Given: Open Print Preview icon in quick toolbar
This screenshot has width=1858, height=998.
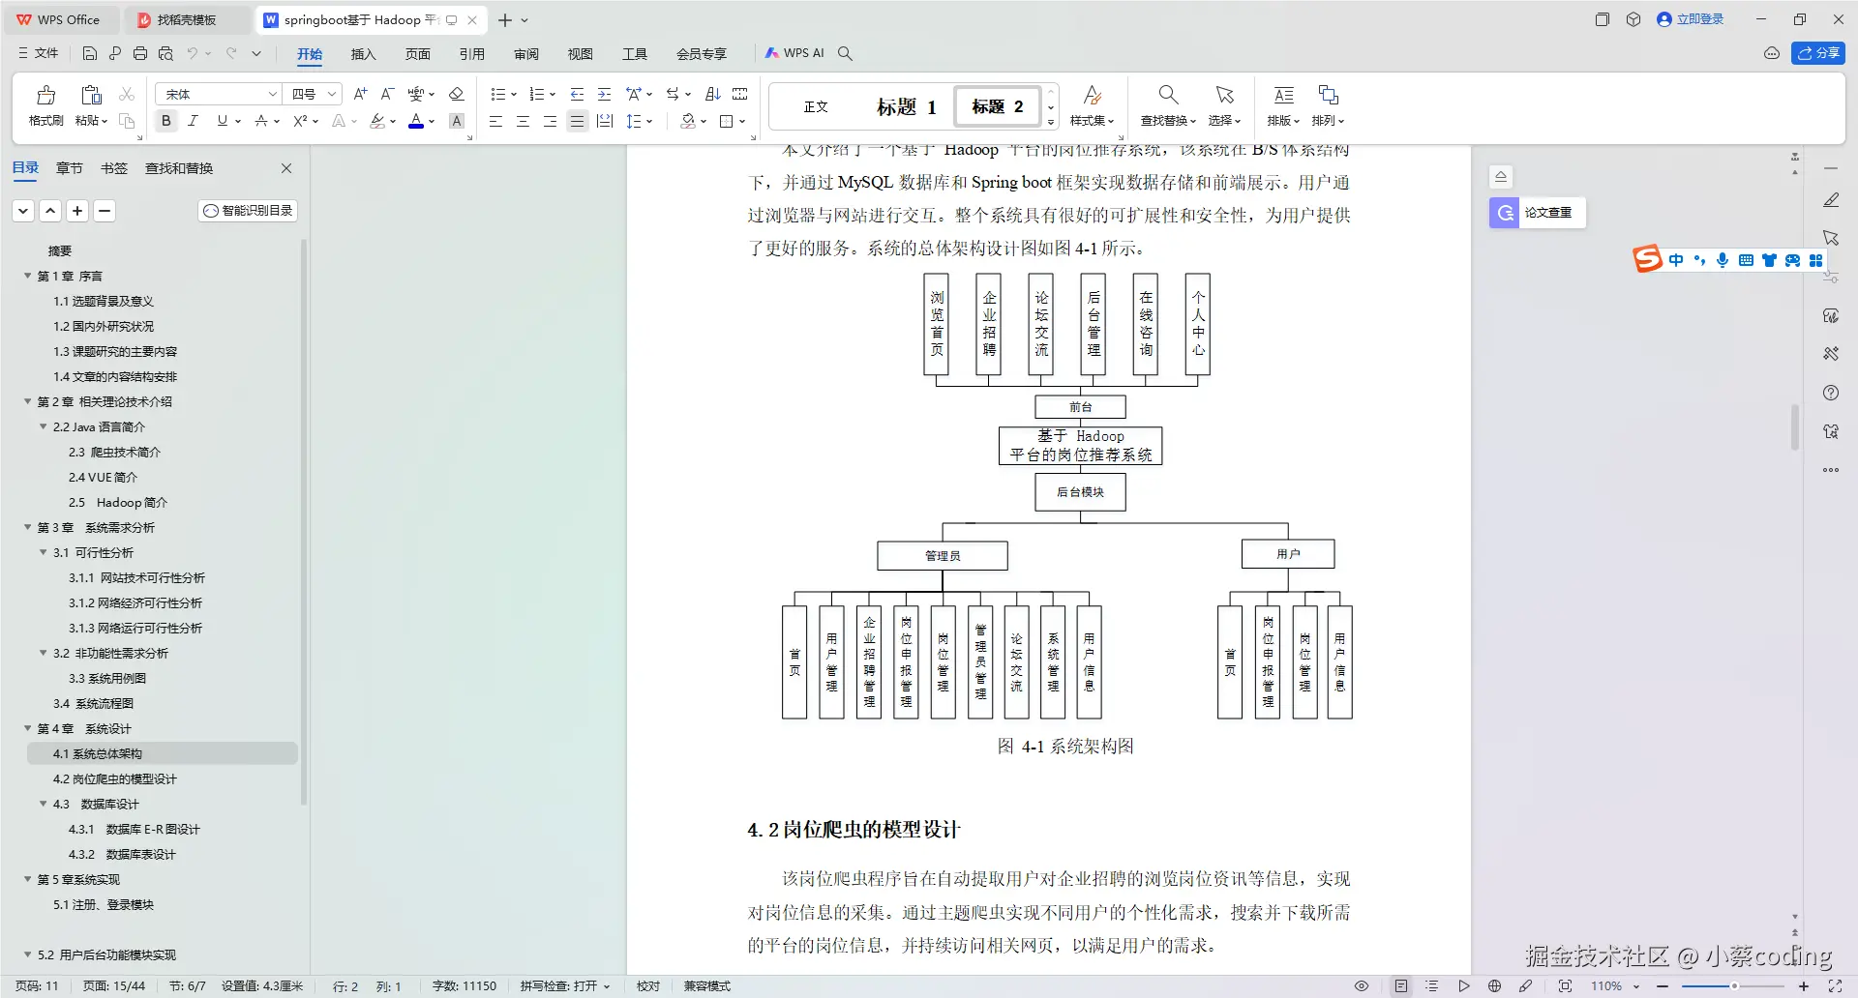Looking at the screenshot, I should [165, 53].
